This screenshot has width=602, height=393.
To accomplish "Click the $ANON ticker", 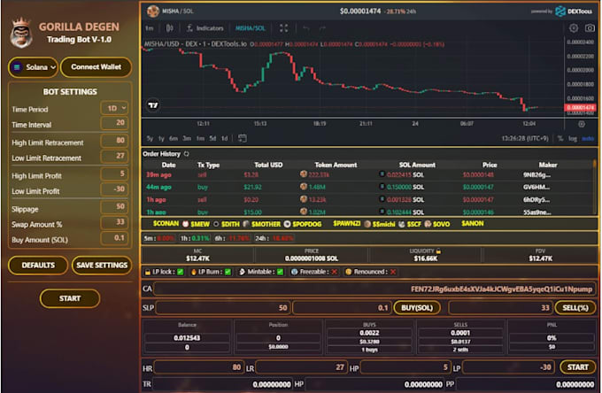I will 473,224.
